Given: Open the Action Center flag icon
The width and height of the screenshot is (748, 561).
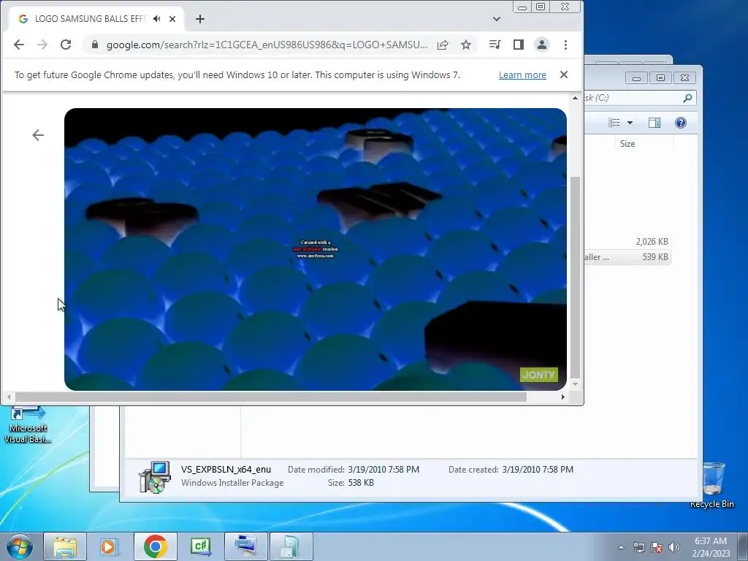Looking at the screenshot, I should pos(657,547).
